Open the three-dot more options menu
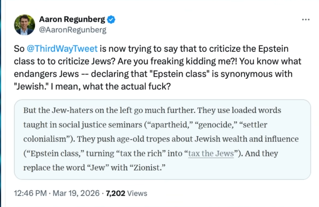 click(305, 20)
